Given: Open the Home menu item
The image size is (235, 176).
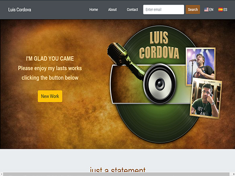Looking at the screenshot, I should point(94,9).
